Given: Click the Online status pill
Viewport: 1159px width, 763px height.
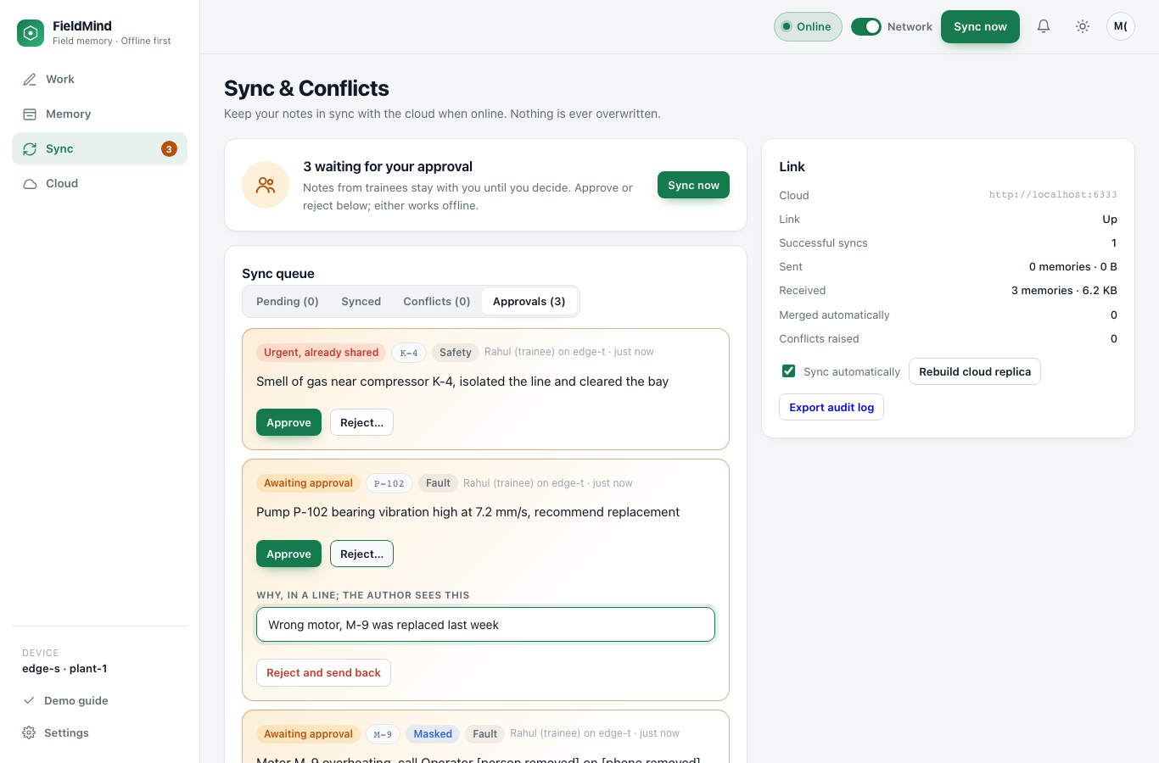Looking at the screenshot, I should click(x=808, y=26).
